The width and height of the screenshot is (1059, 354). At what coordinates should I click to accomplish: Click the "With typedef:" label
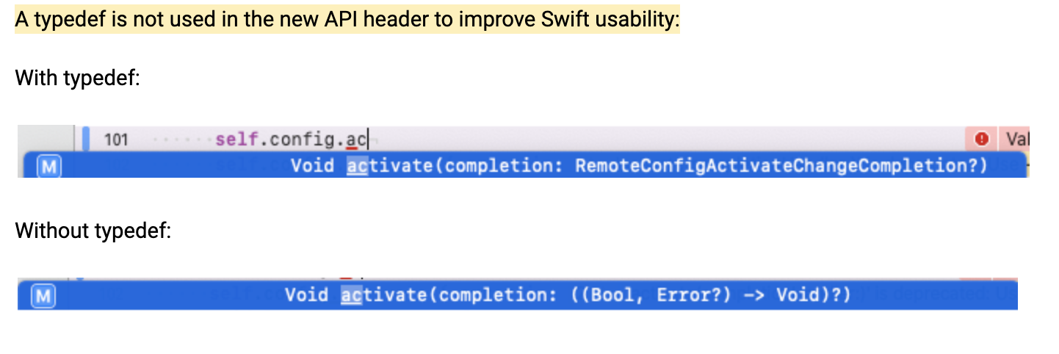tap(77, 78)
